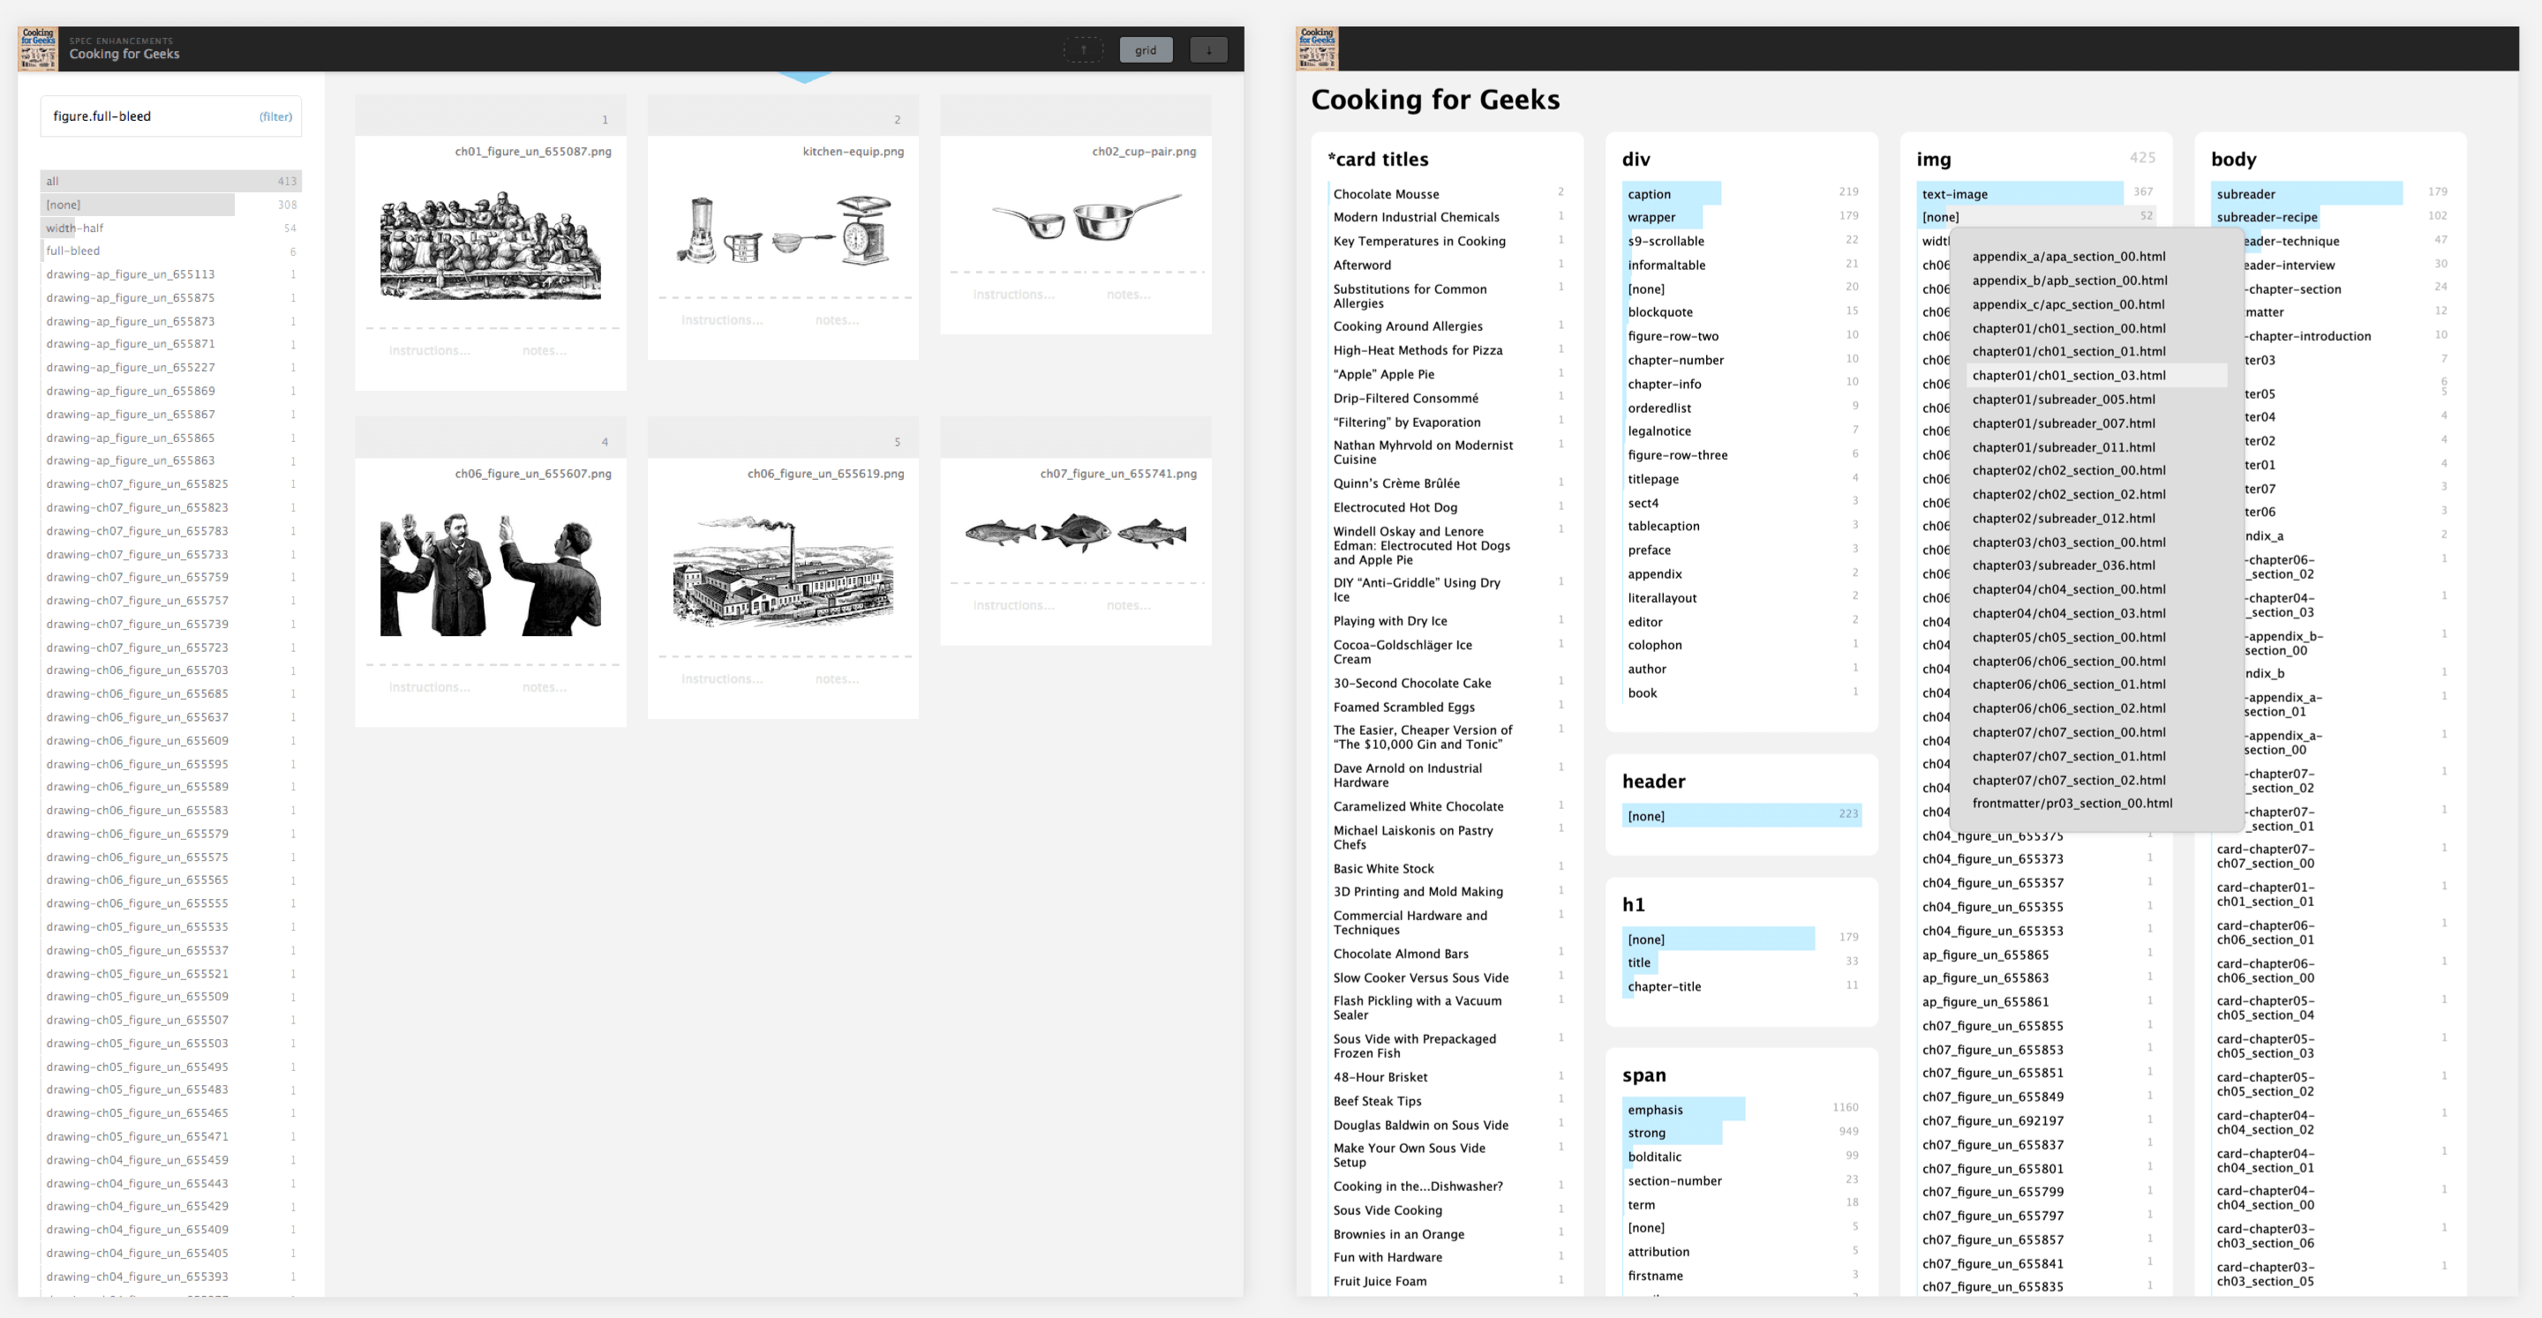This screenshot has width=2542, height=1318.
Task: Select the 'emphasis' bar under span
Action: coord(1682,1109)
